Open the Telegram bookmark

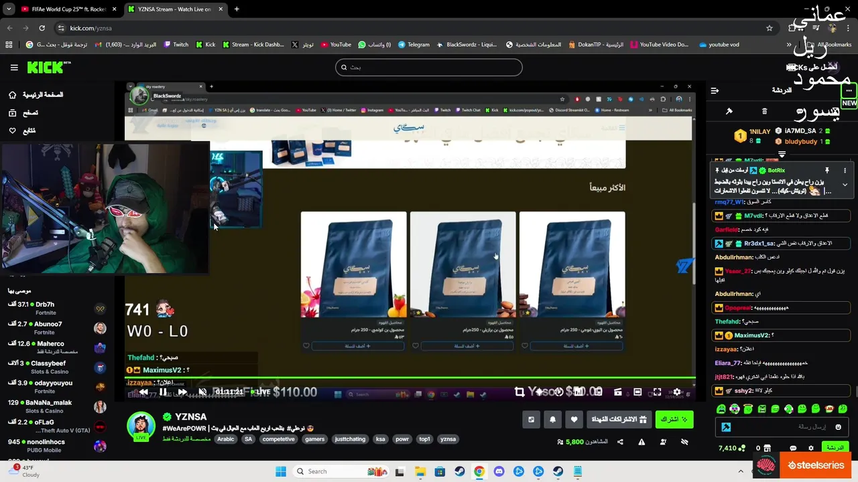(414, 45)
